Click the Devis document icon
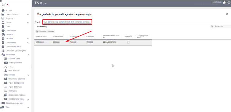This screenshot has width=231, height=112. coord(3,26)
